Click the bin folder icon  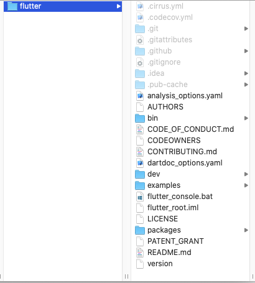pos(140,118)
